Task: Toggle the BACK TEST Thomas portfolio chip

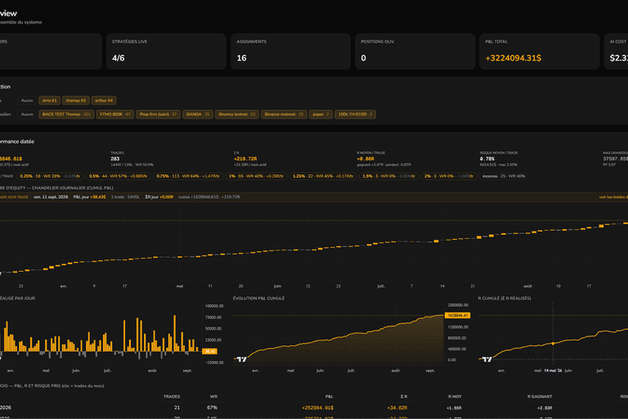Action: tap(66, 115)
